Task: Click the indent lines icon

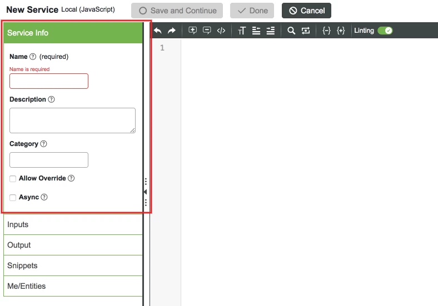Action: point(270,31)
